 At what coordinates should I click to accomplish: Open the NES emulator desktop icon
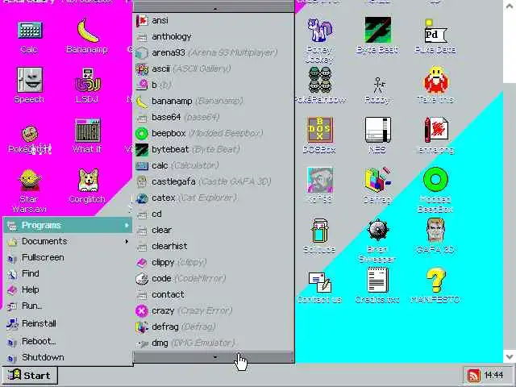[377, 135]
